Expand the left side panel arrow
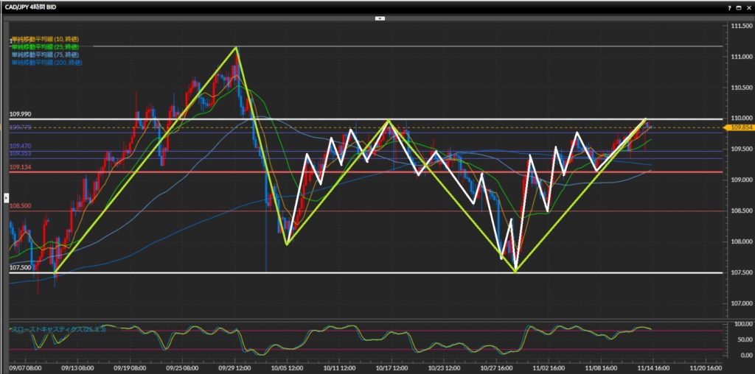This screenshot has width=755, height=374. point(5,197)
